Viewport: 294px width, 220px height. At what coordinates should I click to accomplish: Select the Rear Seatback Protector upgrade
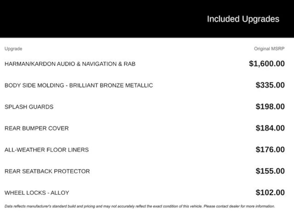tap(47, 171)
